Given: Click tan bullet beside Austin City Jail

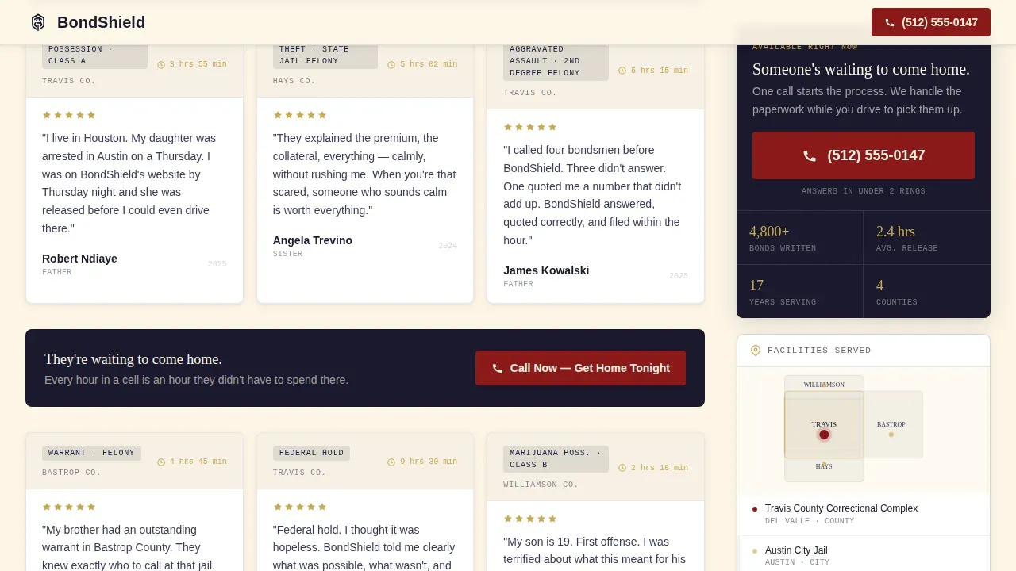Looking at the screenshot, I should [755, 550].
